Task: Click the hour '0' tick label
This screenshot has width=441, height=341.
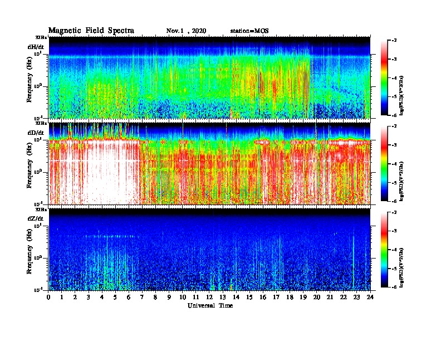Action: 48,297
